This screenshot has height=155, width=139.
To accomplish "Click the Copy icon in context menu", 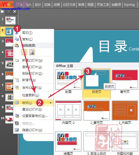I will (x=16, y=39).
